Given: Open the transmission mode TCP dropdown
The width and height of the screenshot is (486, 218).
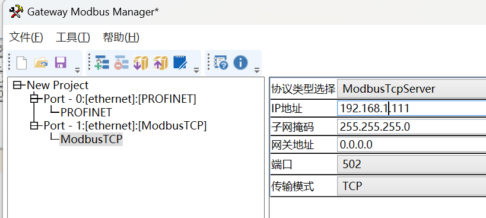Looking at the screenshot, I should click(x=412, y=186).
